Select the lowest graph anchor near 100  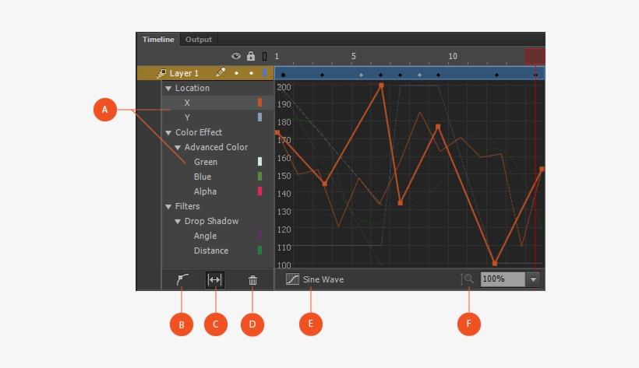click(x=495, y=264)
